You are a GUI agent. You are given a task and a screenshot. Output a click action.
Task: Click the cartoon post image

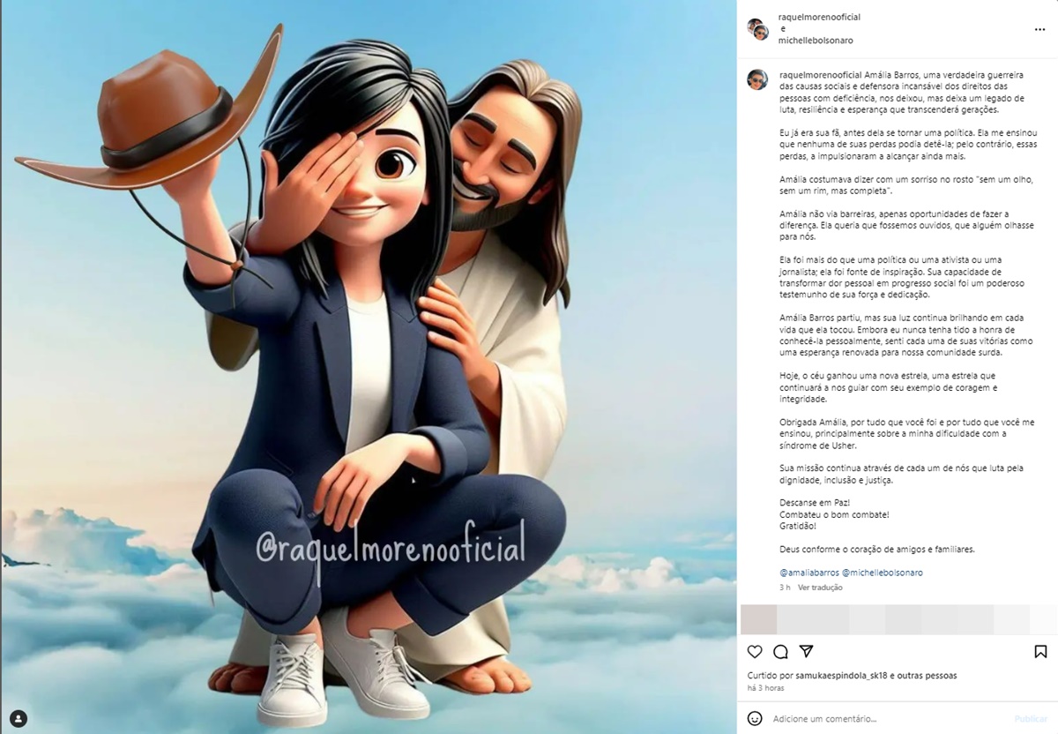(x=369, y=367)
